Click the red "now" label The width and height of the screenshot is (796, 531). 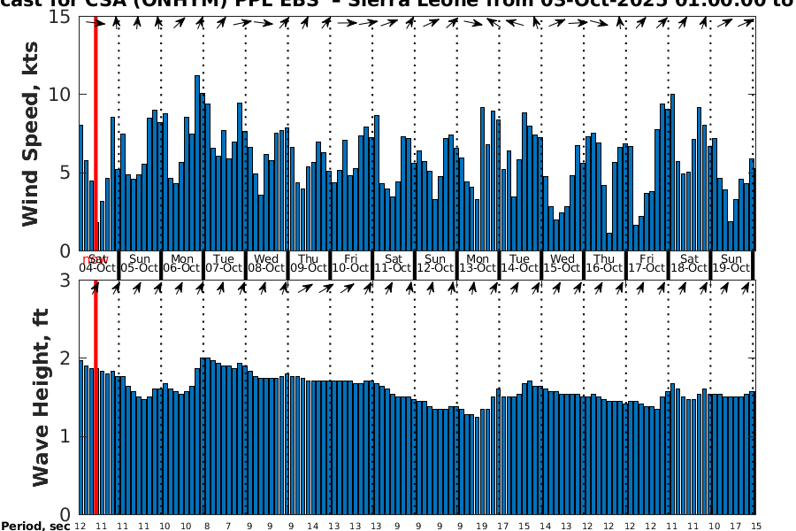coord(92,258)
